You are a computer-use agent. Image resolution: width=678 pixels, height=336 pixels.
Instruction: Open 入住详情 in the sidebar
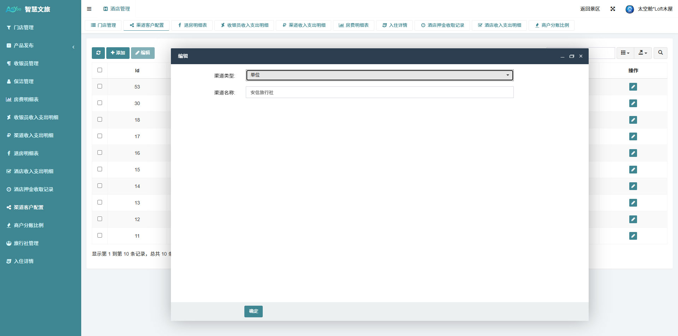41,261
